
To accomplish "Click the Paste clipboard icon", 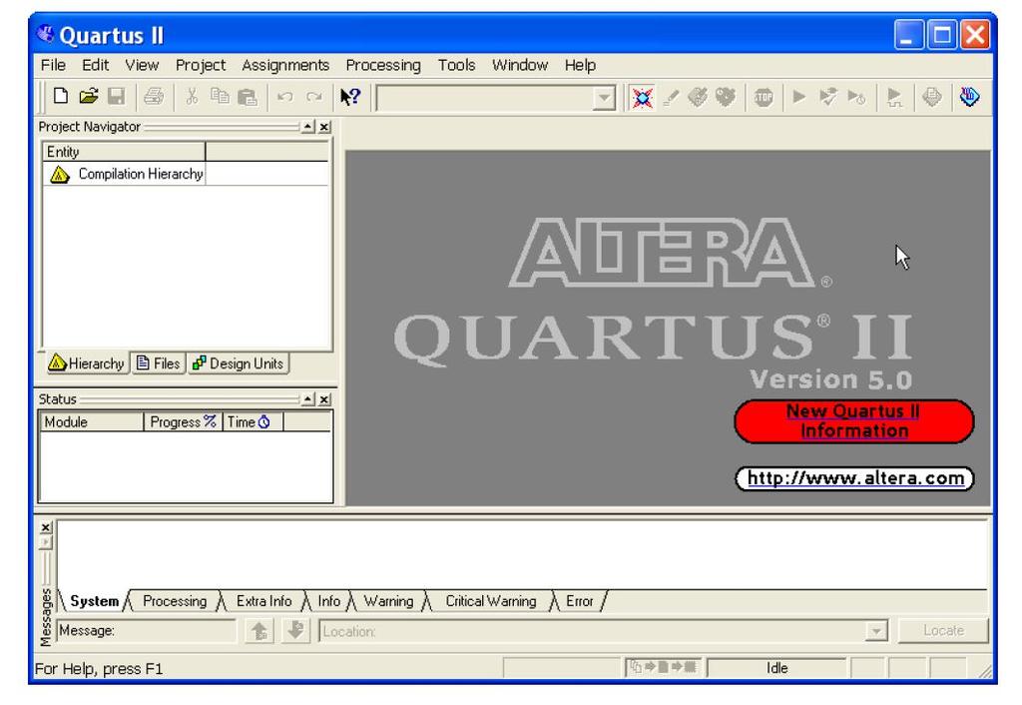I will pos(248,97).
